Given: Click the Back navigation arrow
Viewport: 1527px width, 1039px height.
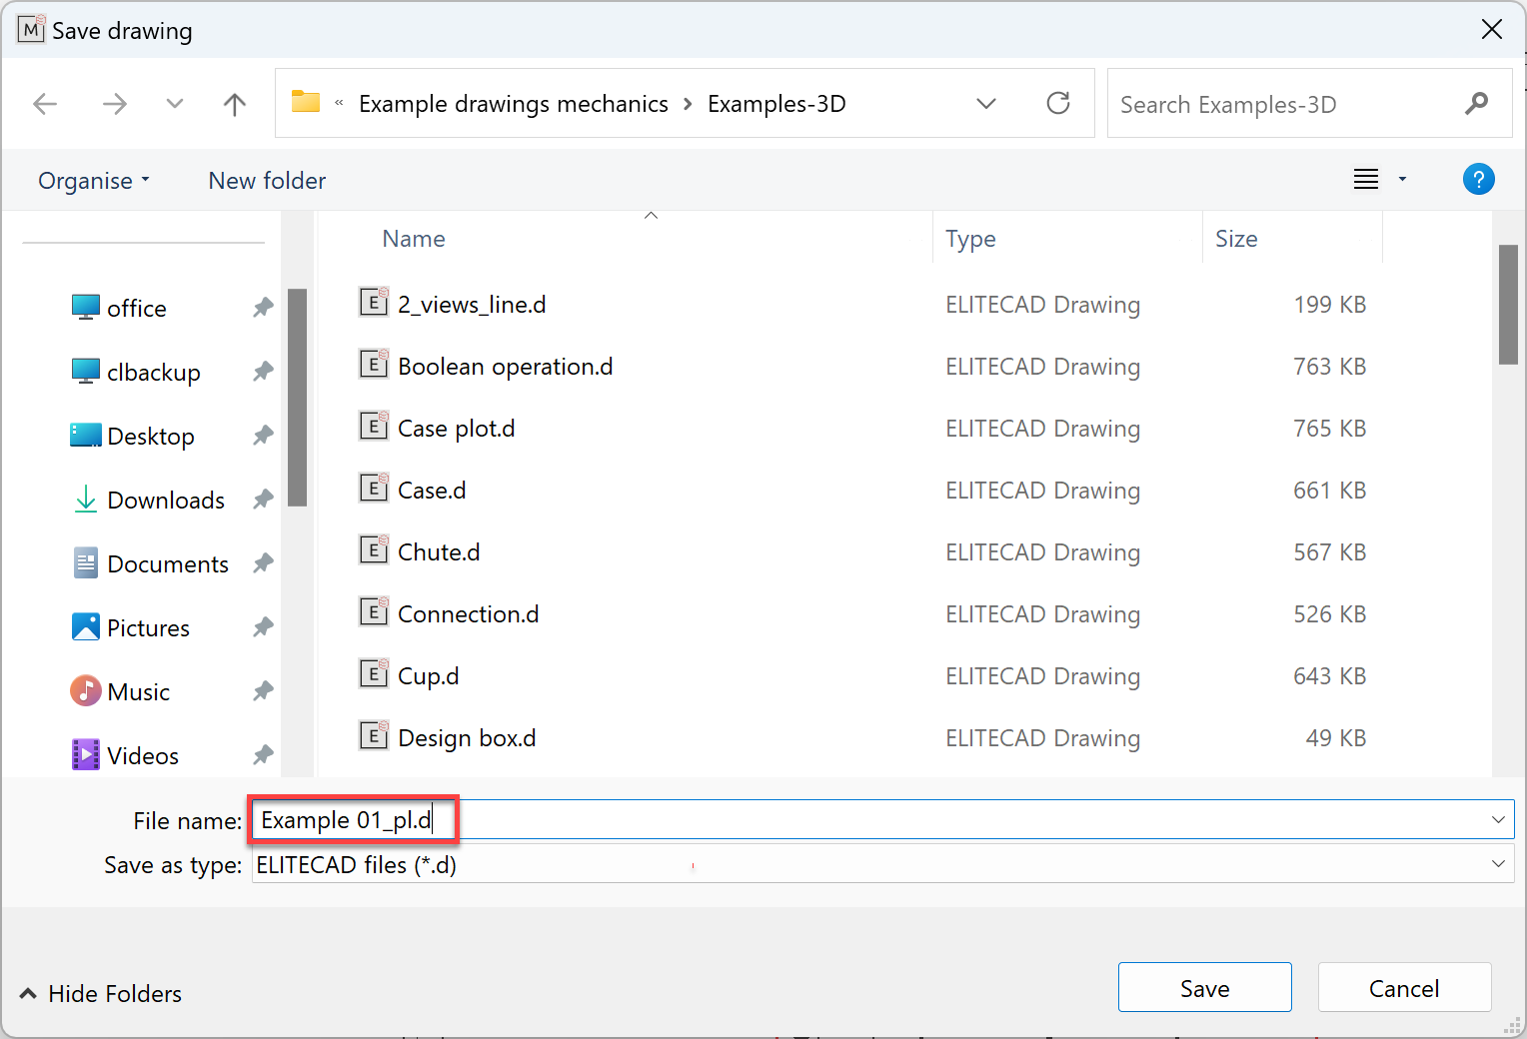Looking at the screenshot, I should (45, 104).
